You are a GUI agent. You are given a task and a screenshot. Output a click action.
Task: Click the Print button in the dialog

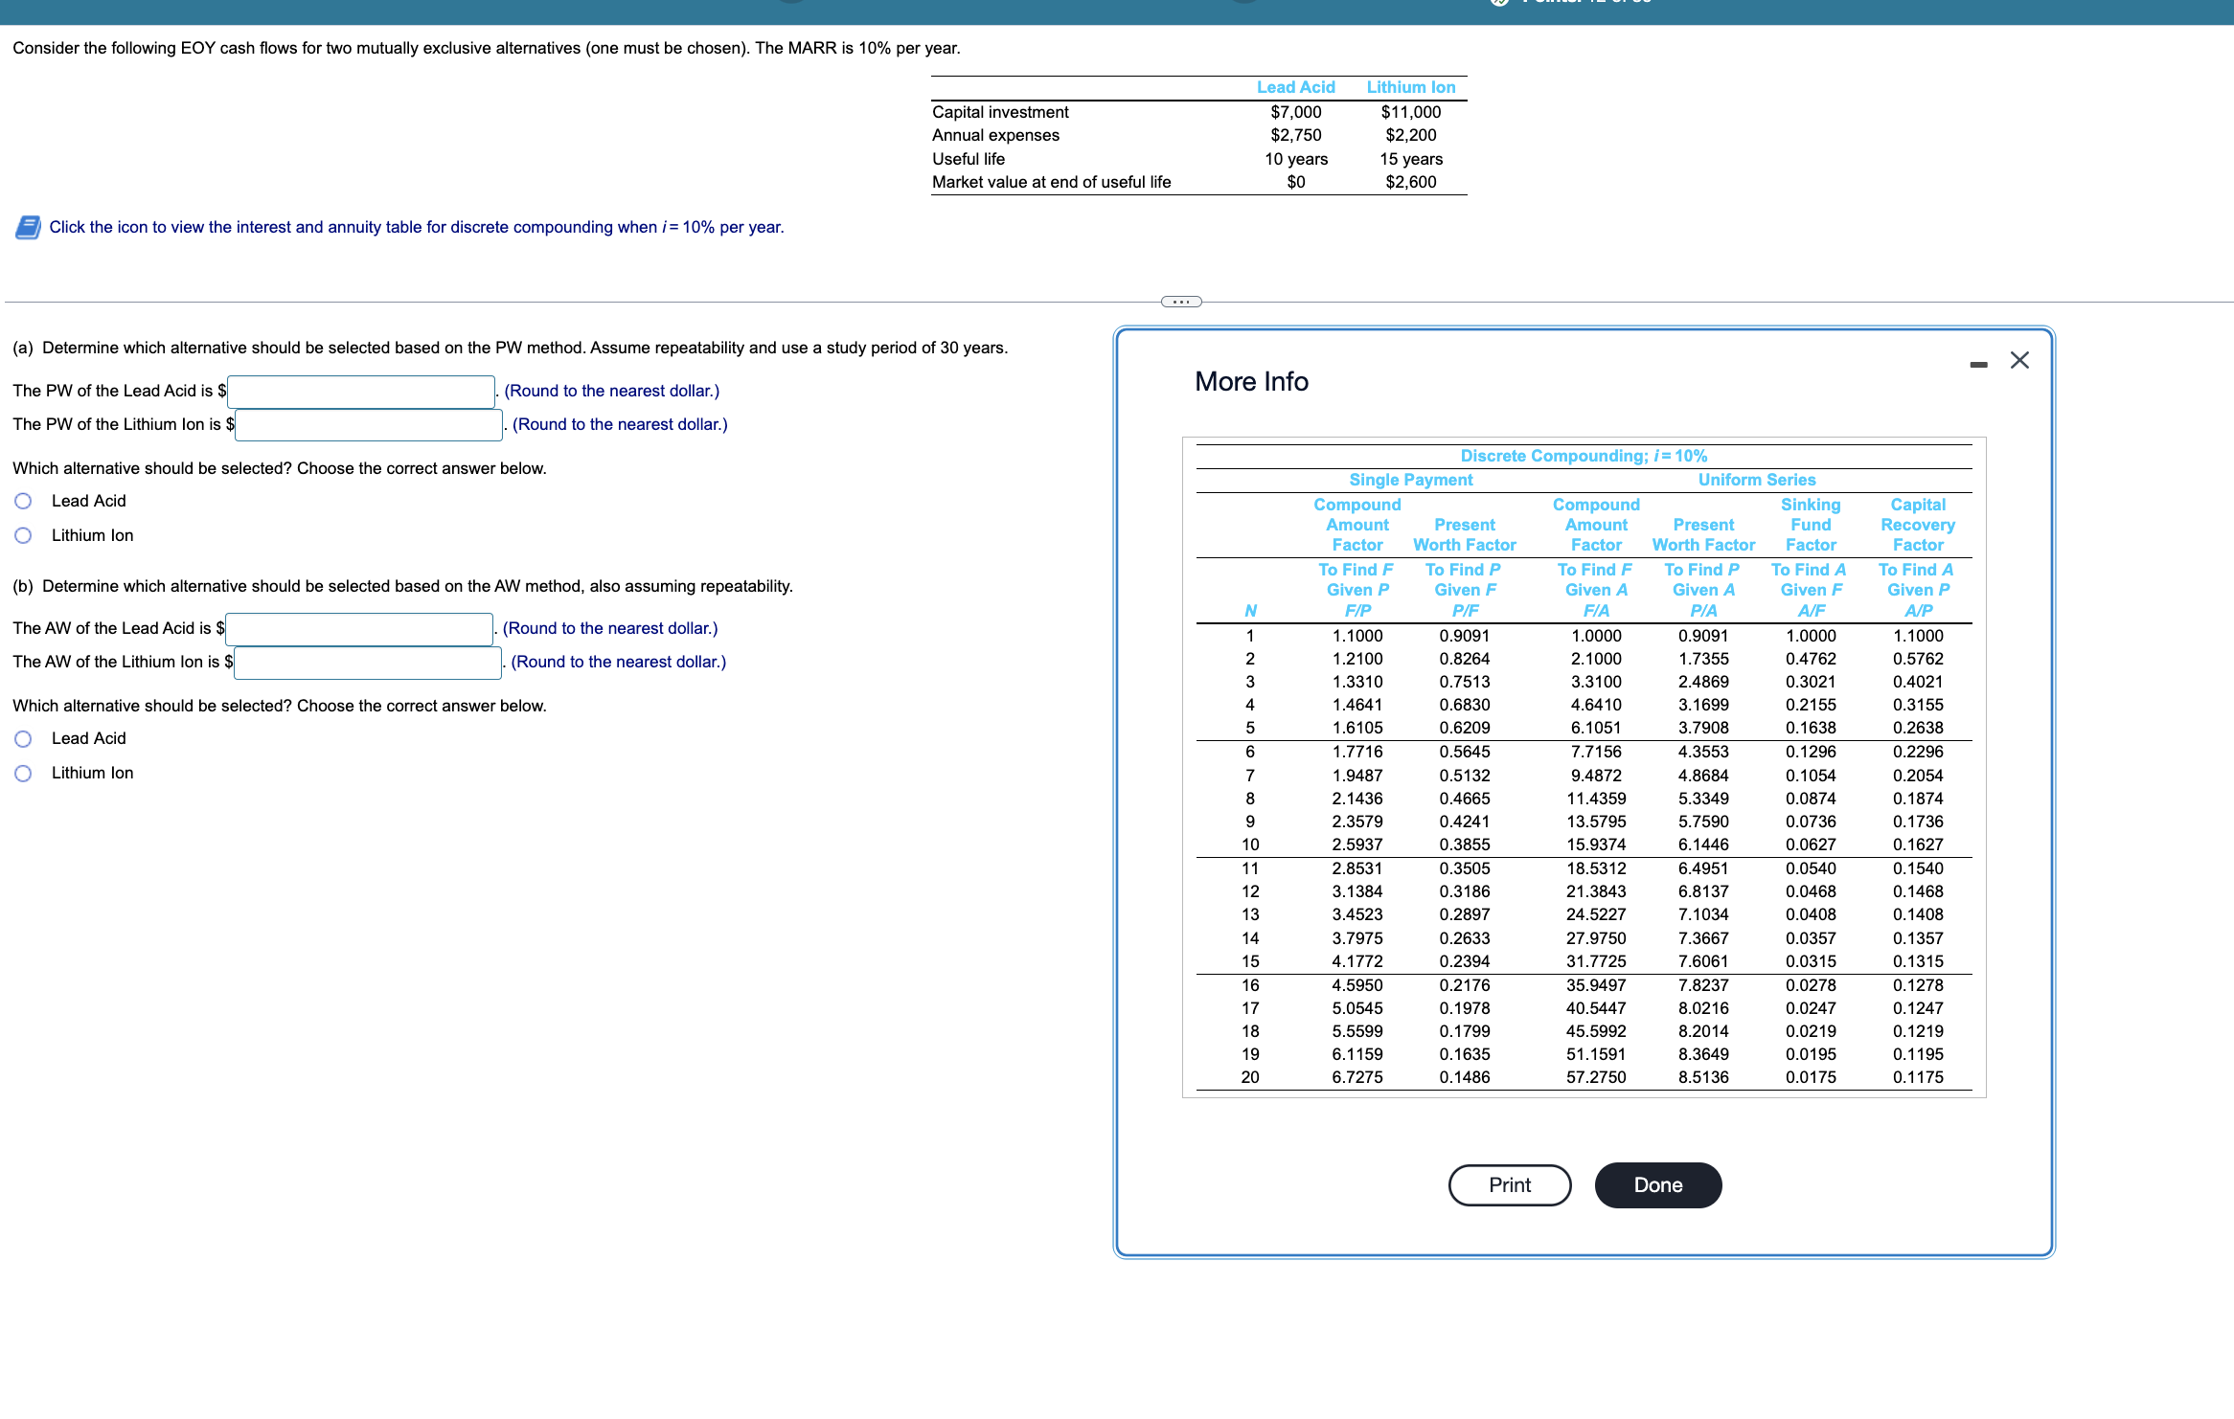click(x=1509, y=1184)
